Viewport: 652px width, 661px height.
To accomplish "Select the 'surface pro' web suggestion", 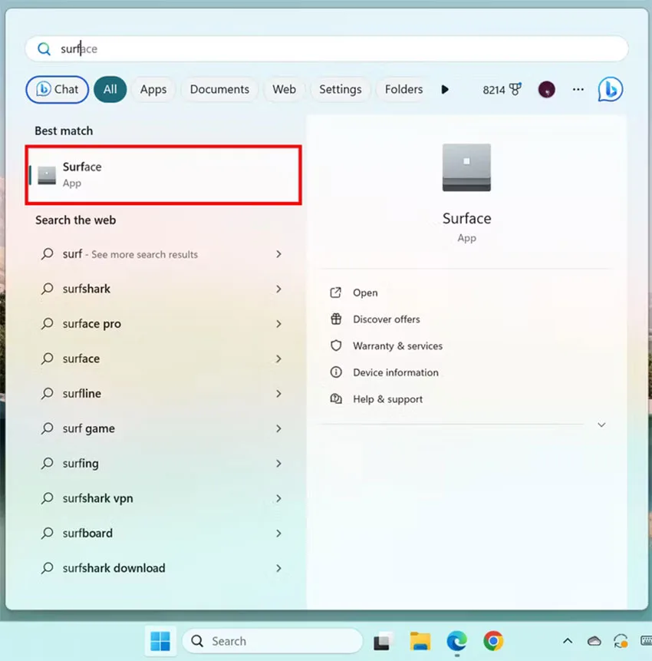I will [163, 324].
